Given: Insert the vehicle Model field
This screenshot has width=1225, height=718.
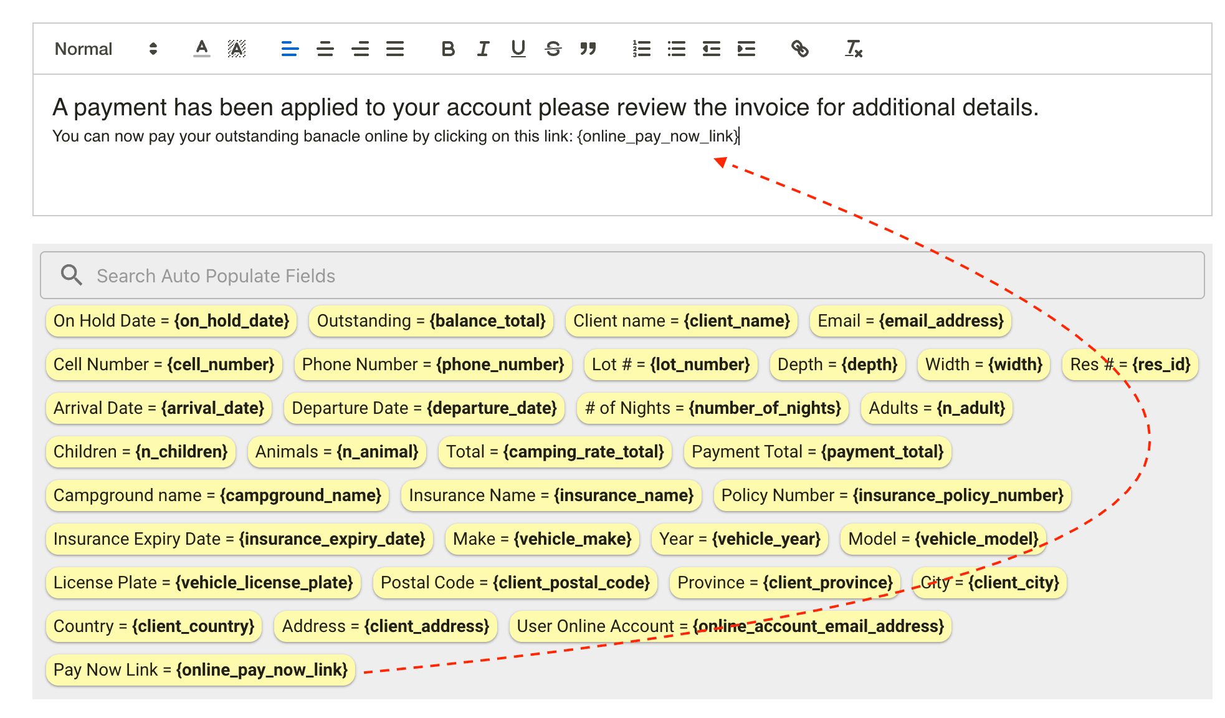Looking at the screenshot, I should pos(943,539).
